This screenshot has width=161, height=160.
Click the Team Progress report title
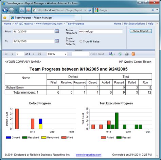pyautogui.click(x=78, y=69)
